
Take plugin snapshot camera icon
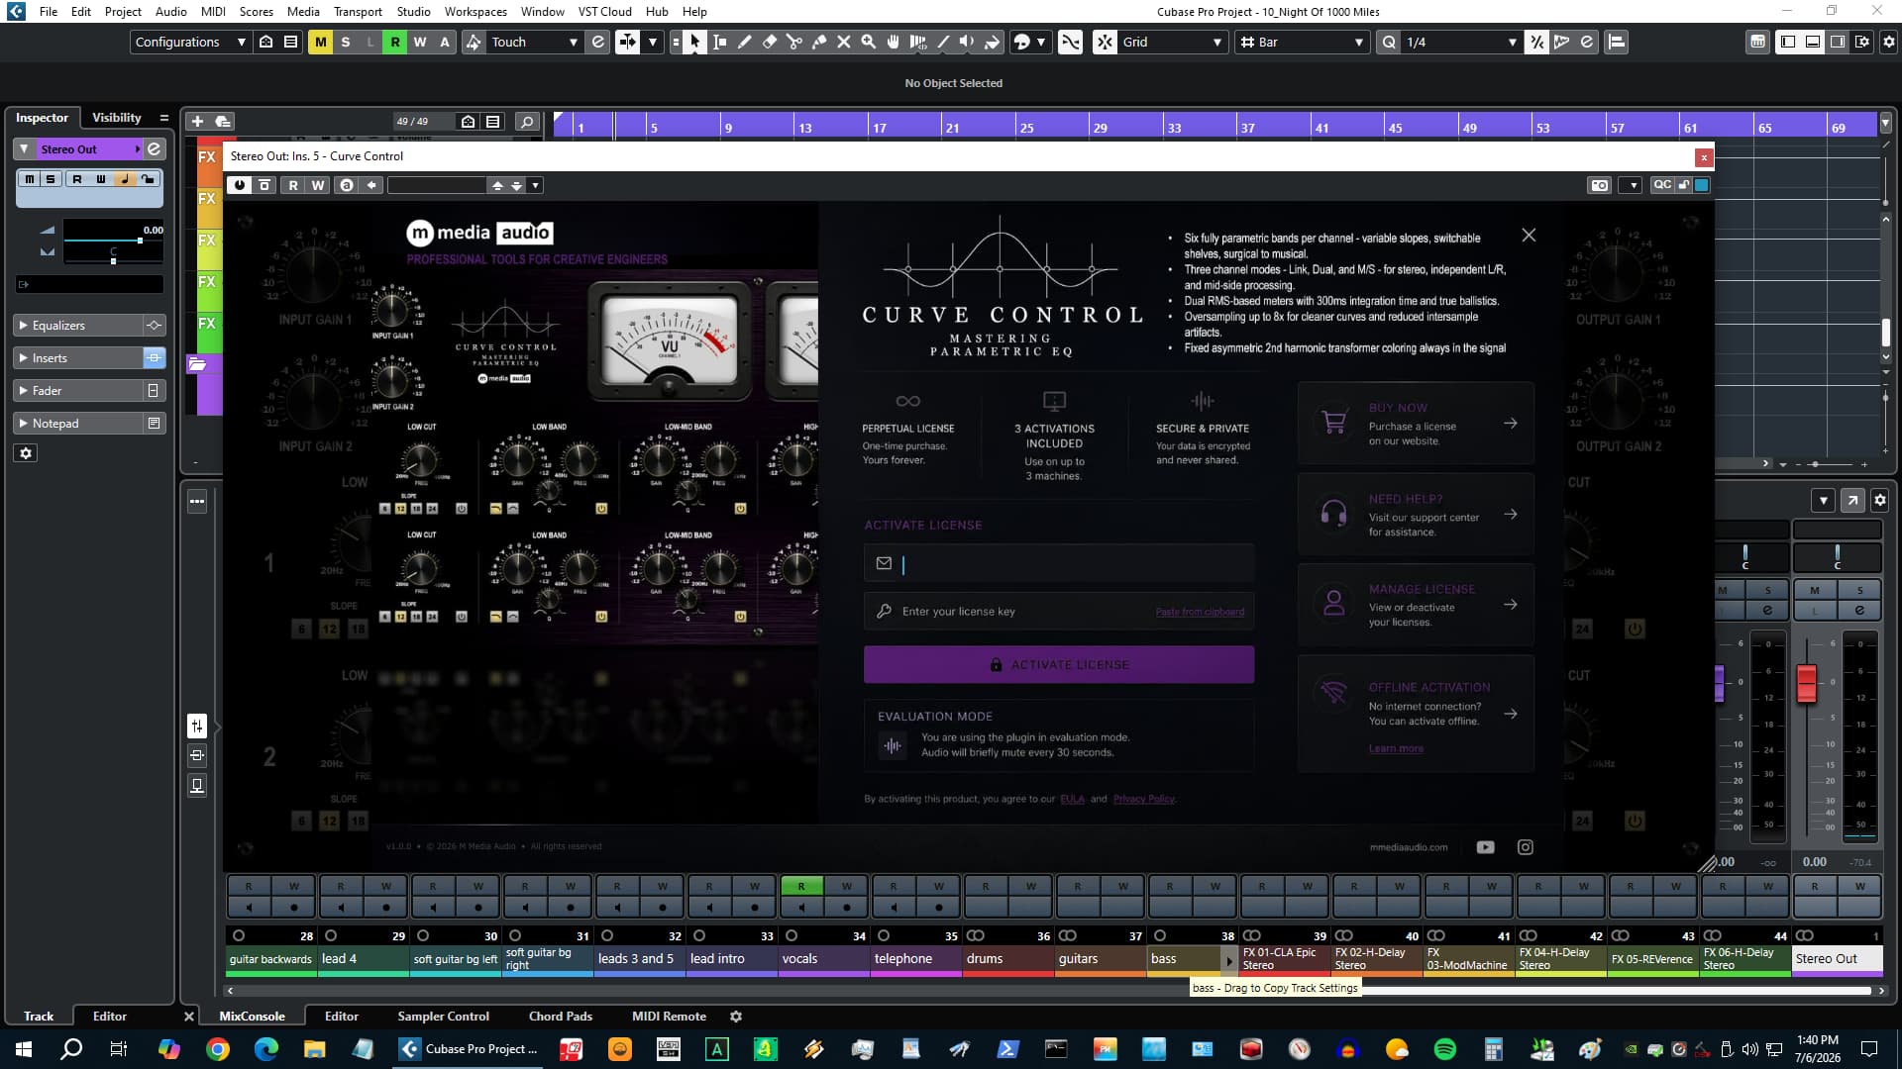(x=1600, y=185)
